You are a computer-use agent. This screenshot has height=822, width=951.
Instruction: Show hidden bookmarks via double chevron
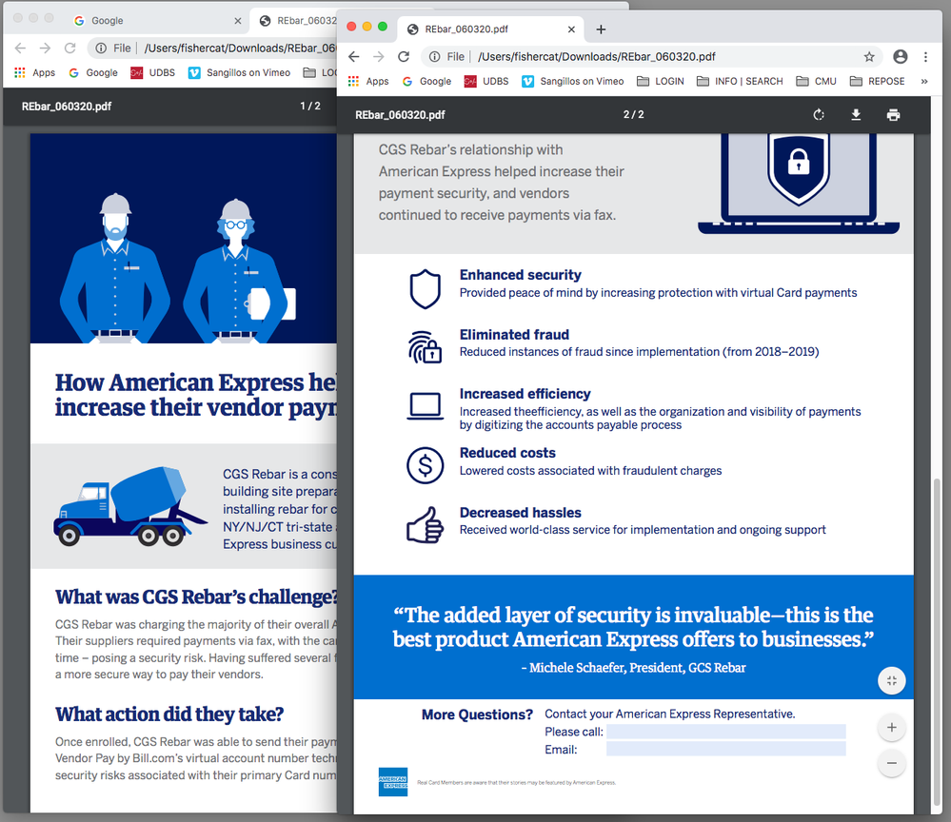(x=924, y=81)
